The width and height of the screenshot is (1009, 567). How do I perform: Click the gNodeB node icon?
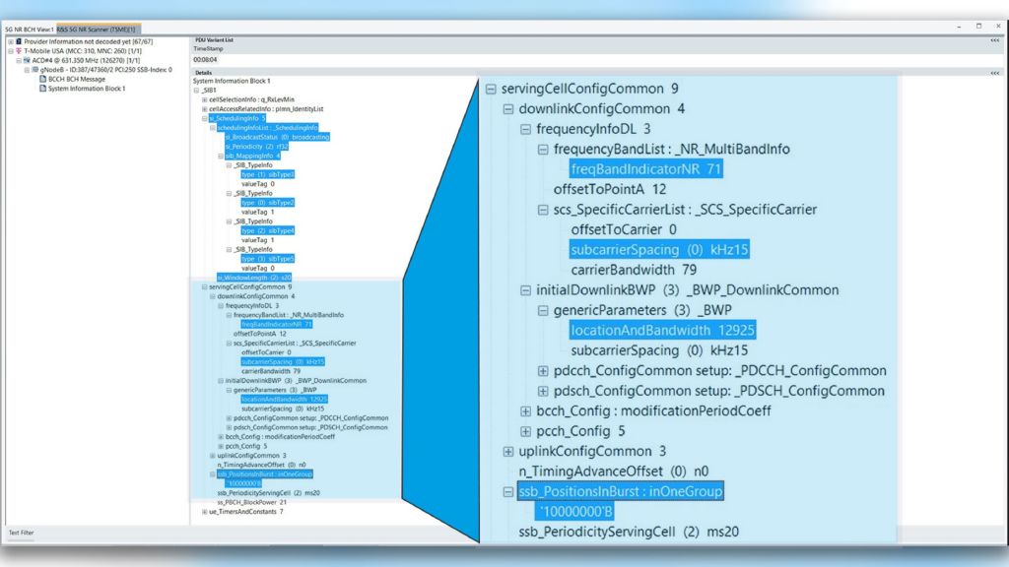pyautogui.click(x=35, y=70)
